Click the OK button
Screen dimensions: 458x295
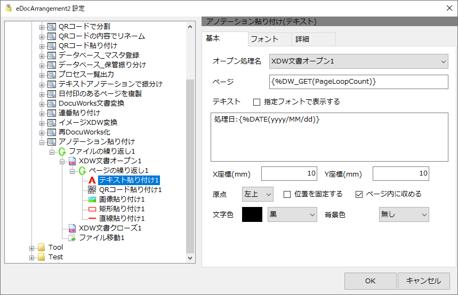(x=371, y=281)
